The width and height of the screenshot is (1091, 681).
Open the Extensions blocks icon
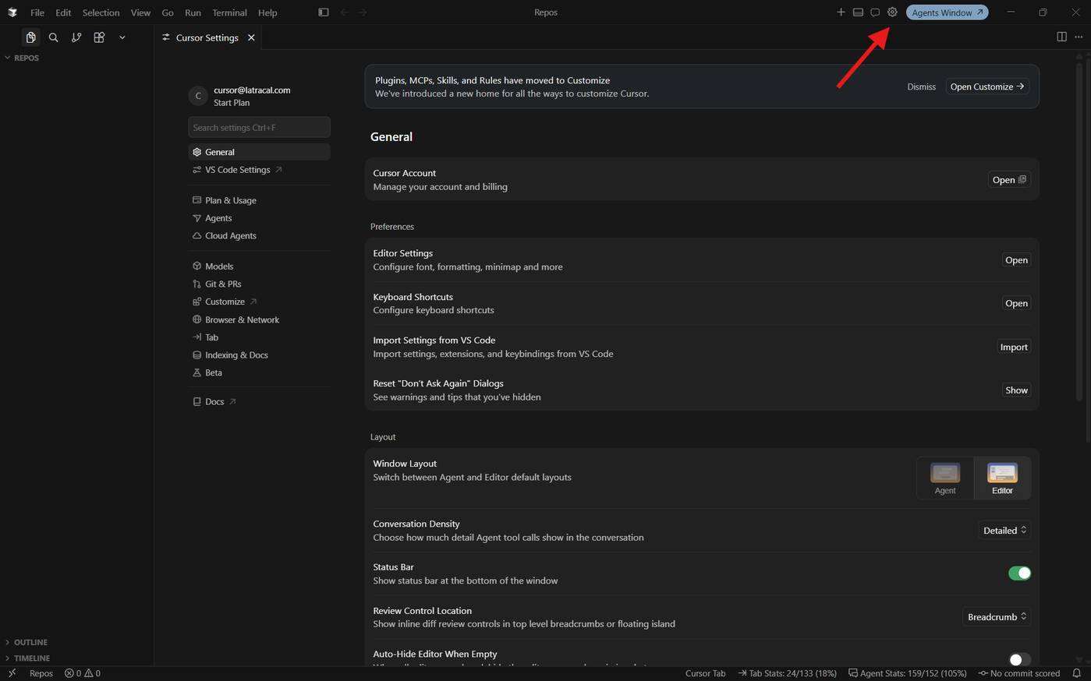point(99,37)
